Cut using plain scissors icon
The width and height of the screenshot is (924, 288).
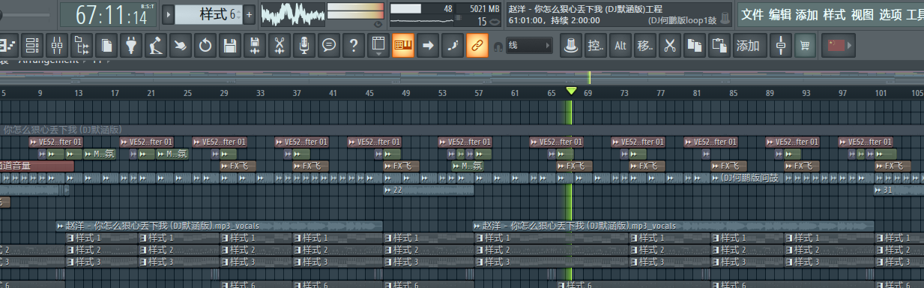click(670, 46)
